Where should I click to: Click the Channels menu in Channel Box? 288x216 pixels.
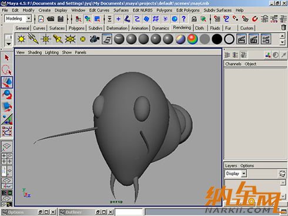click(233, 64)
